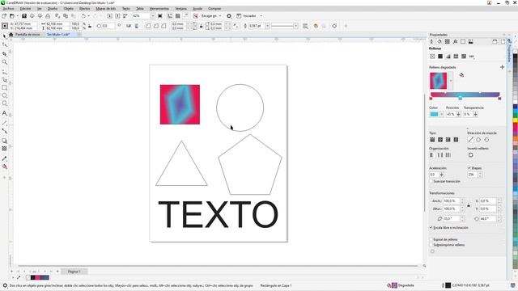Choose the No fill icon under Rellenar

432,57
